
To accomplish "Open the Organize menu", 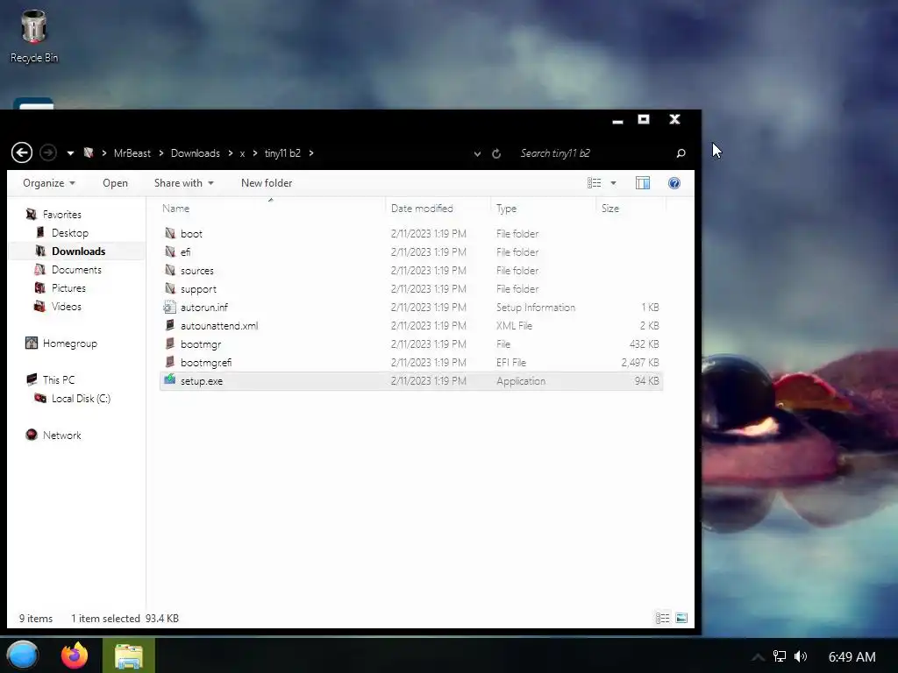I will pos(49,183).
